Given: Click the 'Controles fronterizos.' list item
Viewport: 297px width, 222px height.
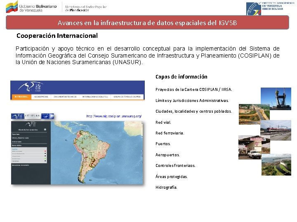Looking at the screenshot, I should (x=175, y=166).
